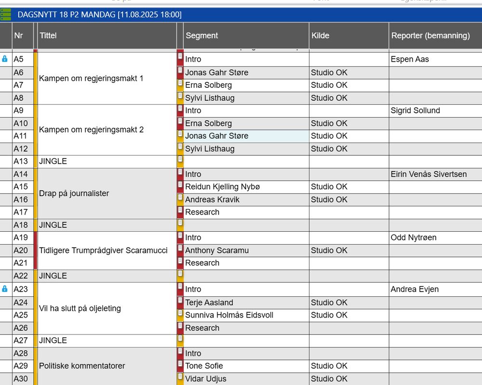The width and height of the screenshot is (482, 385).
Task: Select reporter cell Andrea Evjen
Action: [x=436, y=289]
